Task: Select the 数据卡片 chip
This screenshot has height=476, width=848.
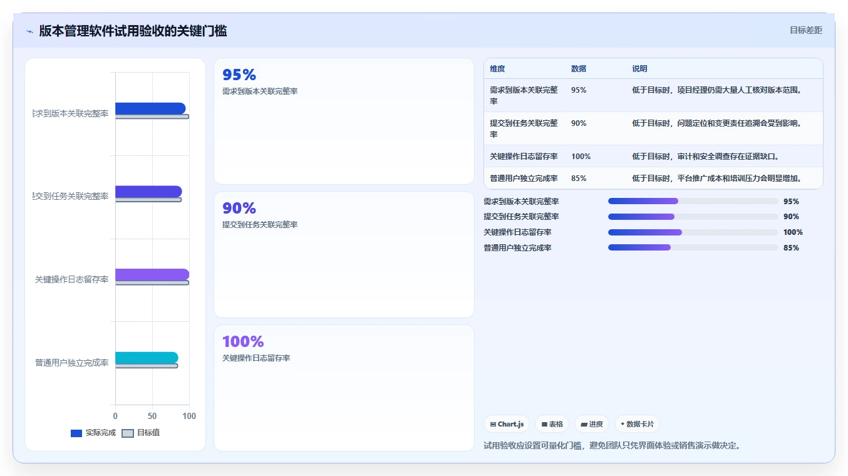Action: (x=637, y=424)
